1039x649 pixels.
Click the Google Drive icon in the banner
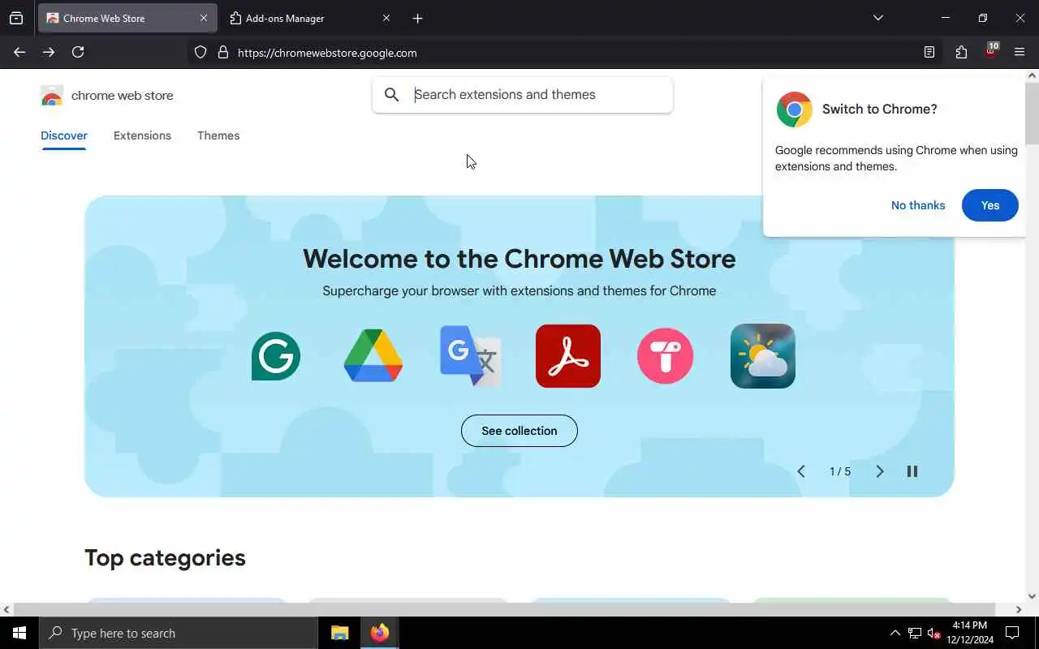tap(373, 356)
